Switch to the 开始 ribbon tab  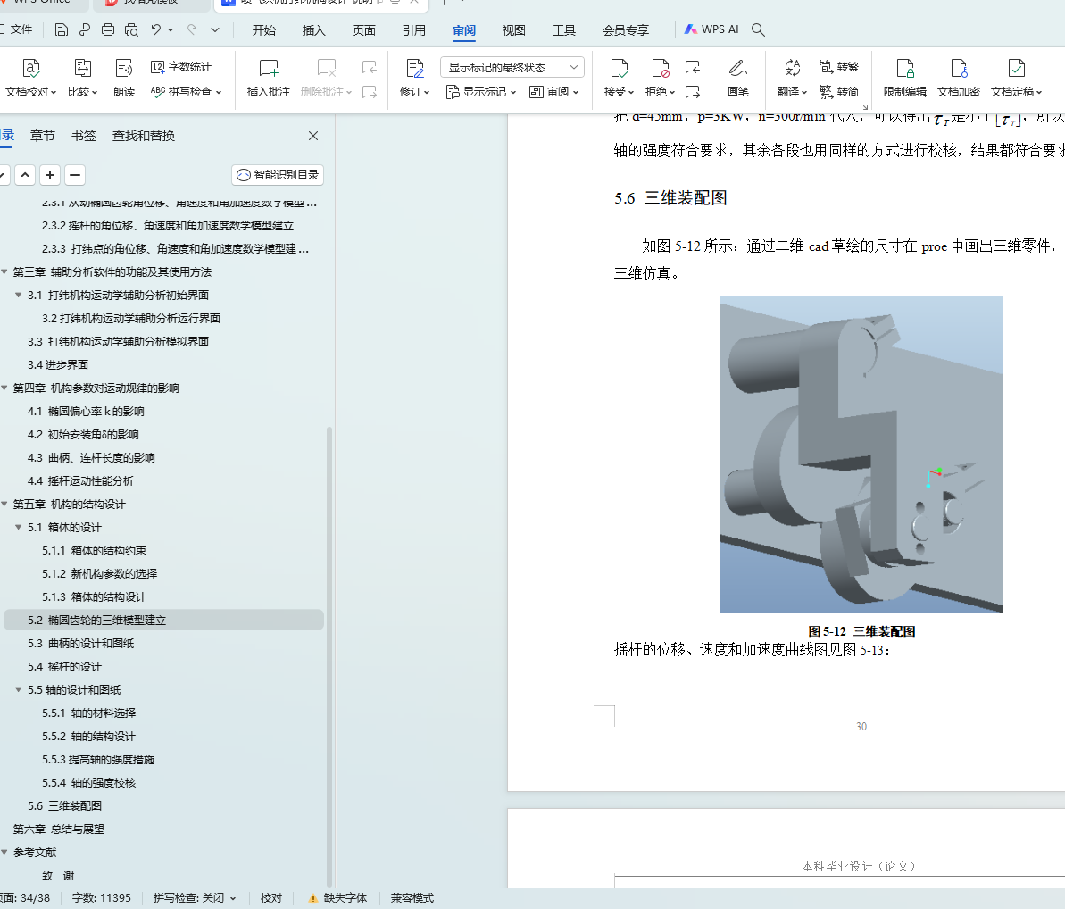click(263, 29)
